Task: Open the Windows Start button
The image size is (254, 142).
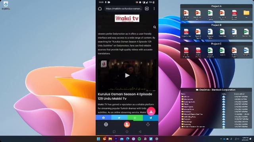Action: 98,139
